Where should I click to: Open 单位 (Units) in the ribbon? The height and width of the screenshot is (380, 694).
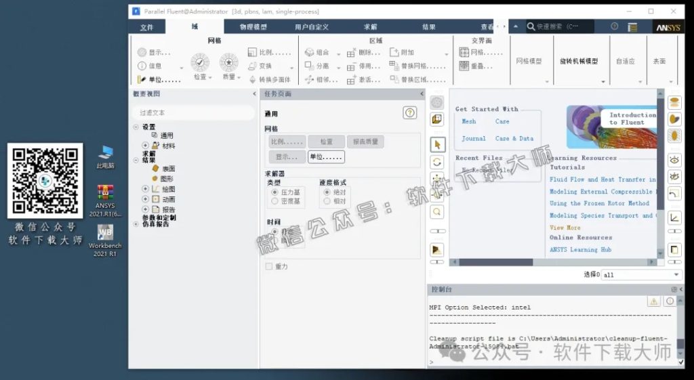coord(159,80)
